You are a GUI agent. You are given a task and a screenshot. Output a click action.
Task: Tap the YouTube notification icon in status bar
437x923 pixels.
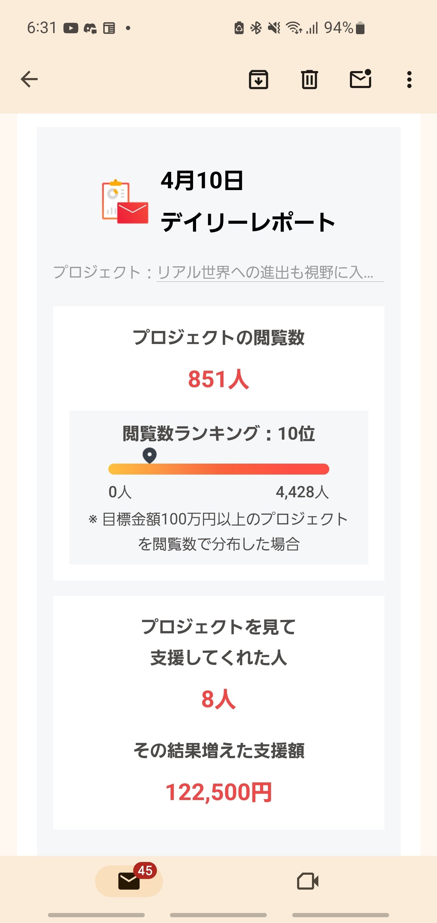[x=71, y=28]
